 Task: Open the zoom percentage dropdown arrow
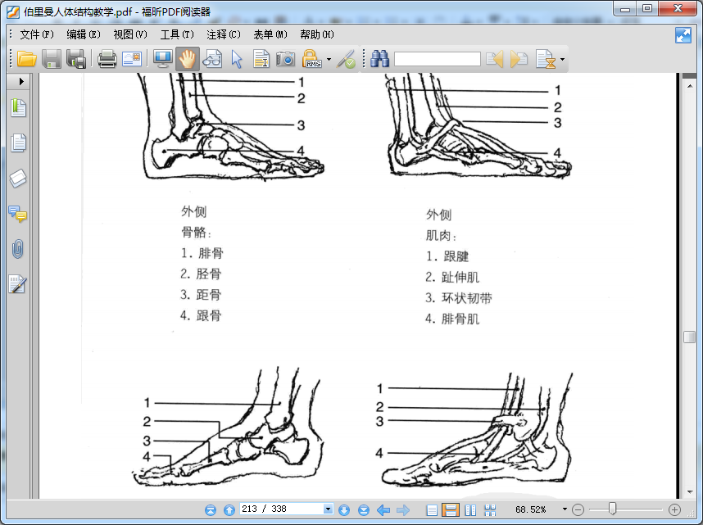click(x=565, y=509)
